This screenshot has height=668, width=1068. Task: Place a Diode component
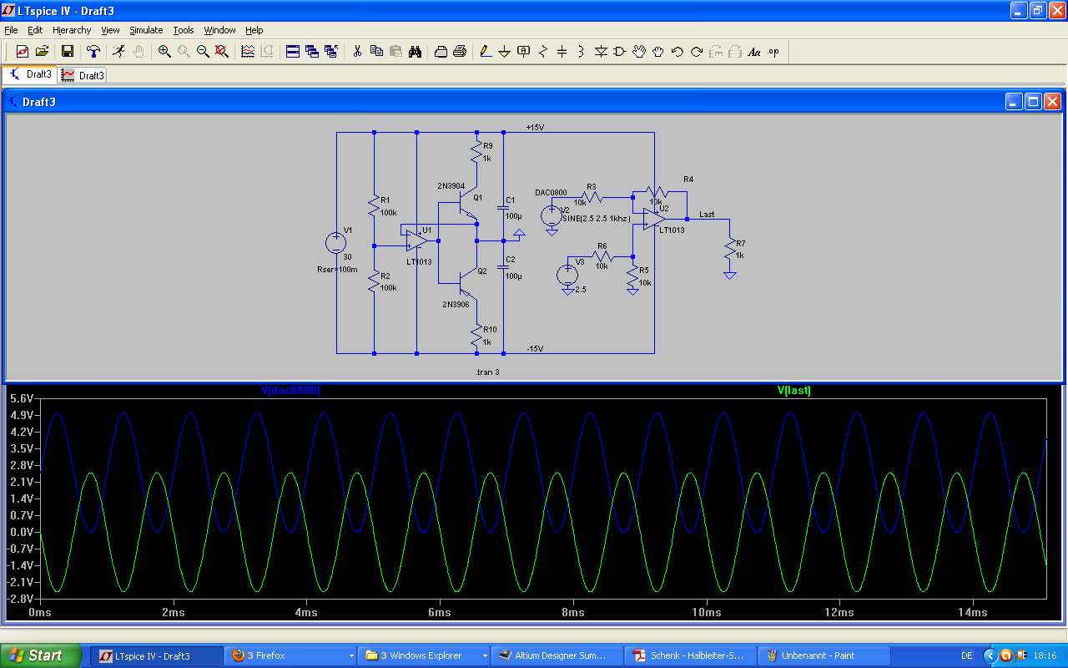click(601, 52)
